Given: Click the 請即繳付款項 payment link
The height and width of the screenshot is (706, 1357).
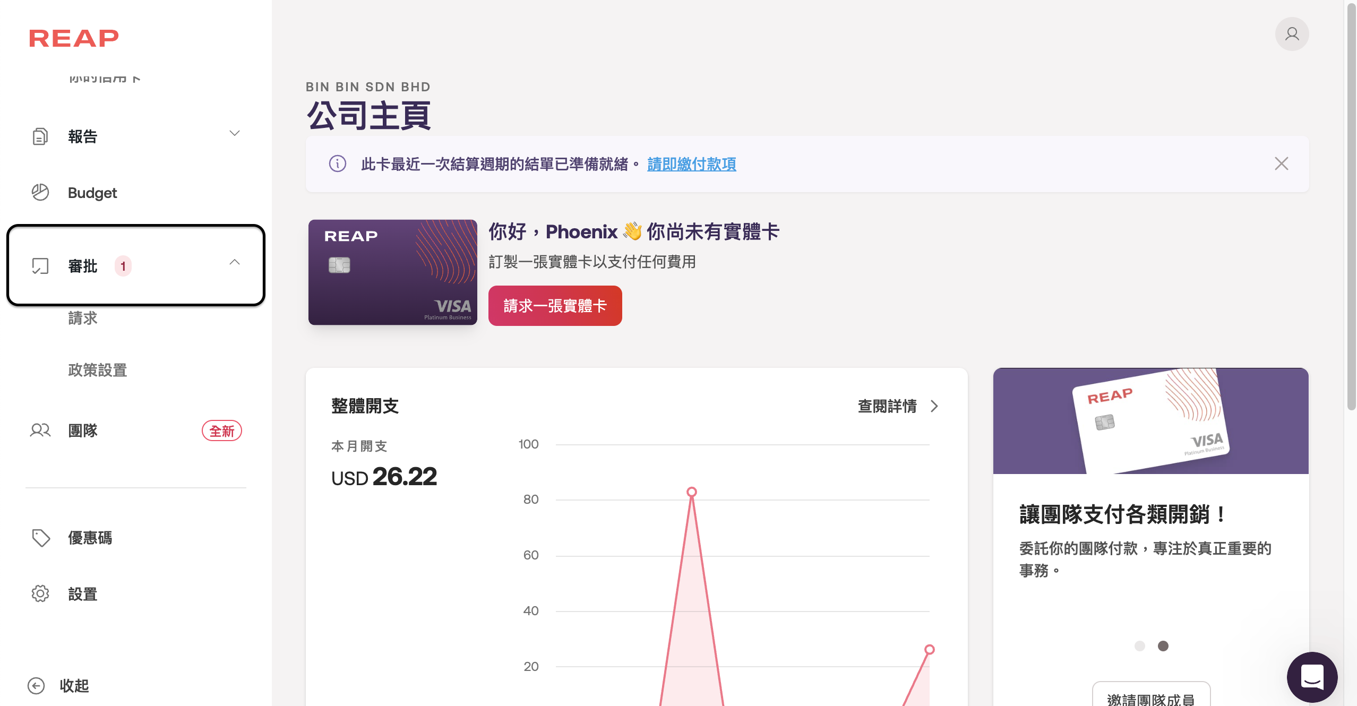Looking at the screenshot, I should [x=691, y=164].
